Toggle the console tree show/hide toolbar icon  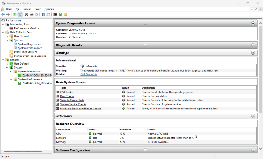[x=20, y=14]
